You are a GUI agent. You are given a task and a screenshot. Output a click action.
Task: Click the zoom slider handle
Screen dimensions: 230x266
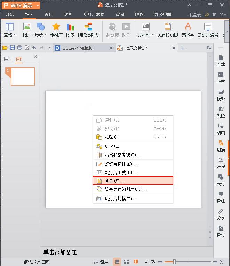[174, 262]
